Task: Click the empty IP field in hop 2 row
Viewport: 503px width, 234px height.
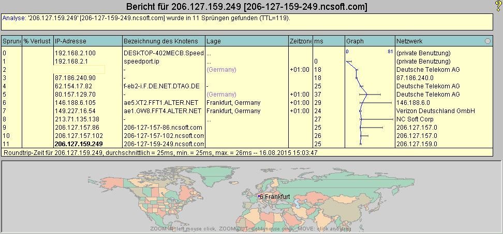Action: pos(79,69)
